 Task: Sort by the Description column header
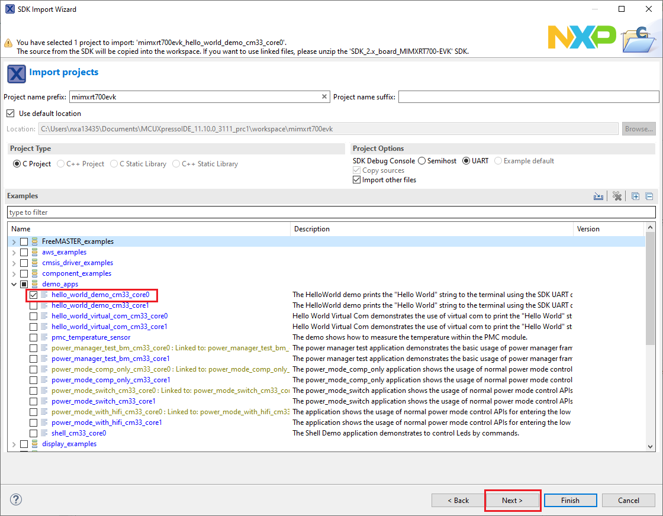[431, 229]
